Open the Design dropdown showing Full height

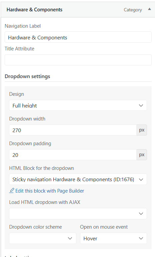click(78, 105)
